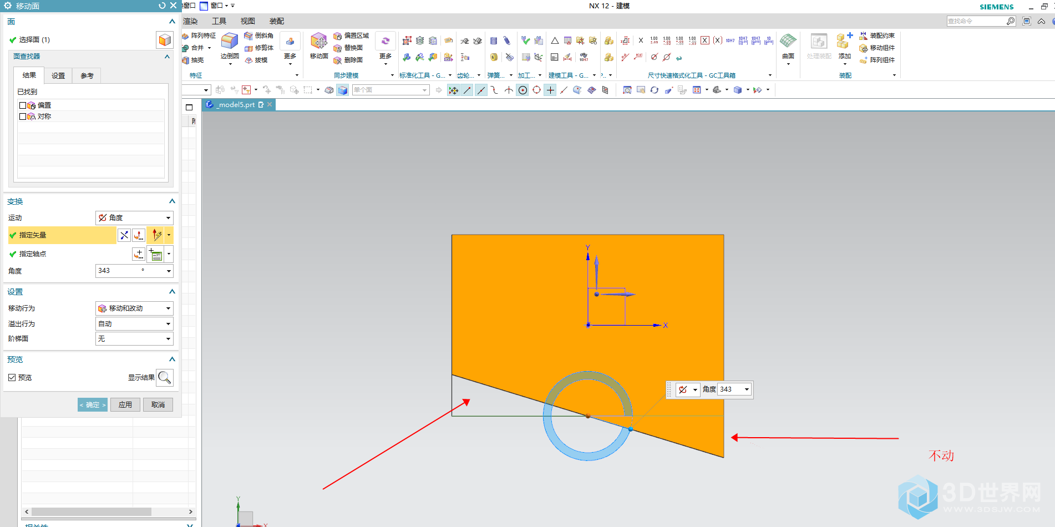
Task: Check the 对称 checkbox in face finder results
Action: [x=23, y=116]
